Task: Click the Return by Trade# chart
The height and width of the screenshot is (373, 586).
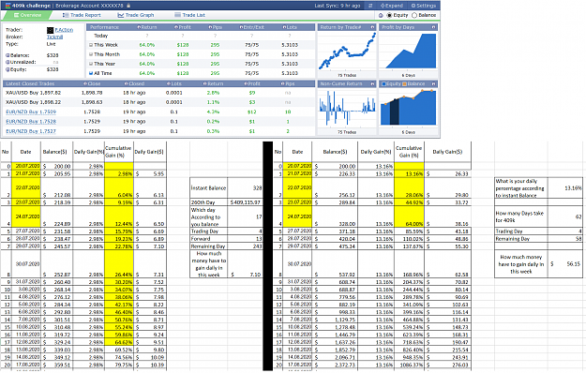Action: click(x=347, y=52)
